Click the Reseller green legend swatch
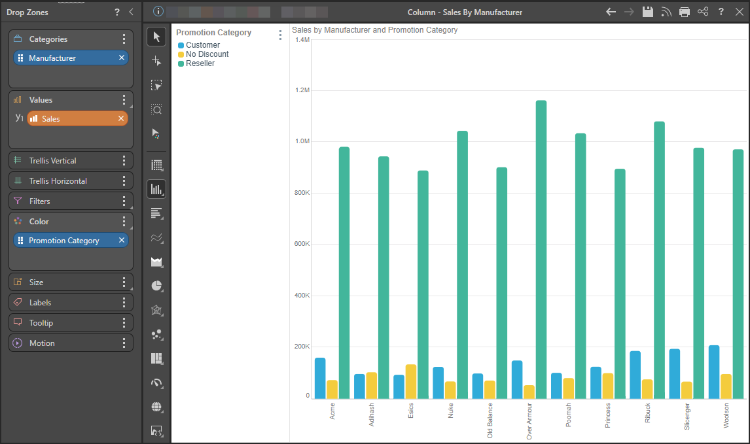The image size is (750, 444). 181,63
